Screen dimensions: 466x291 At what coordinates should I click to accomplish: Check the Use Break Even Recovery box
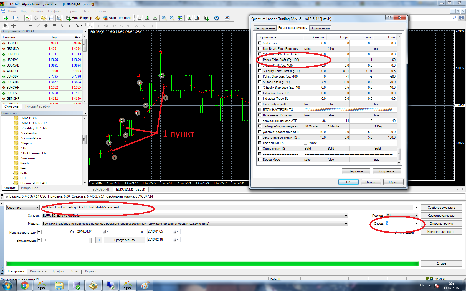pos(260,48)
